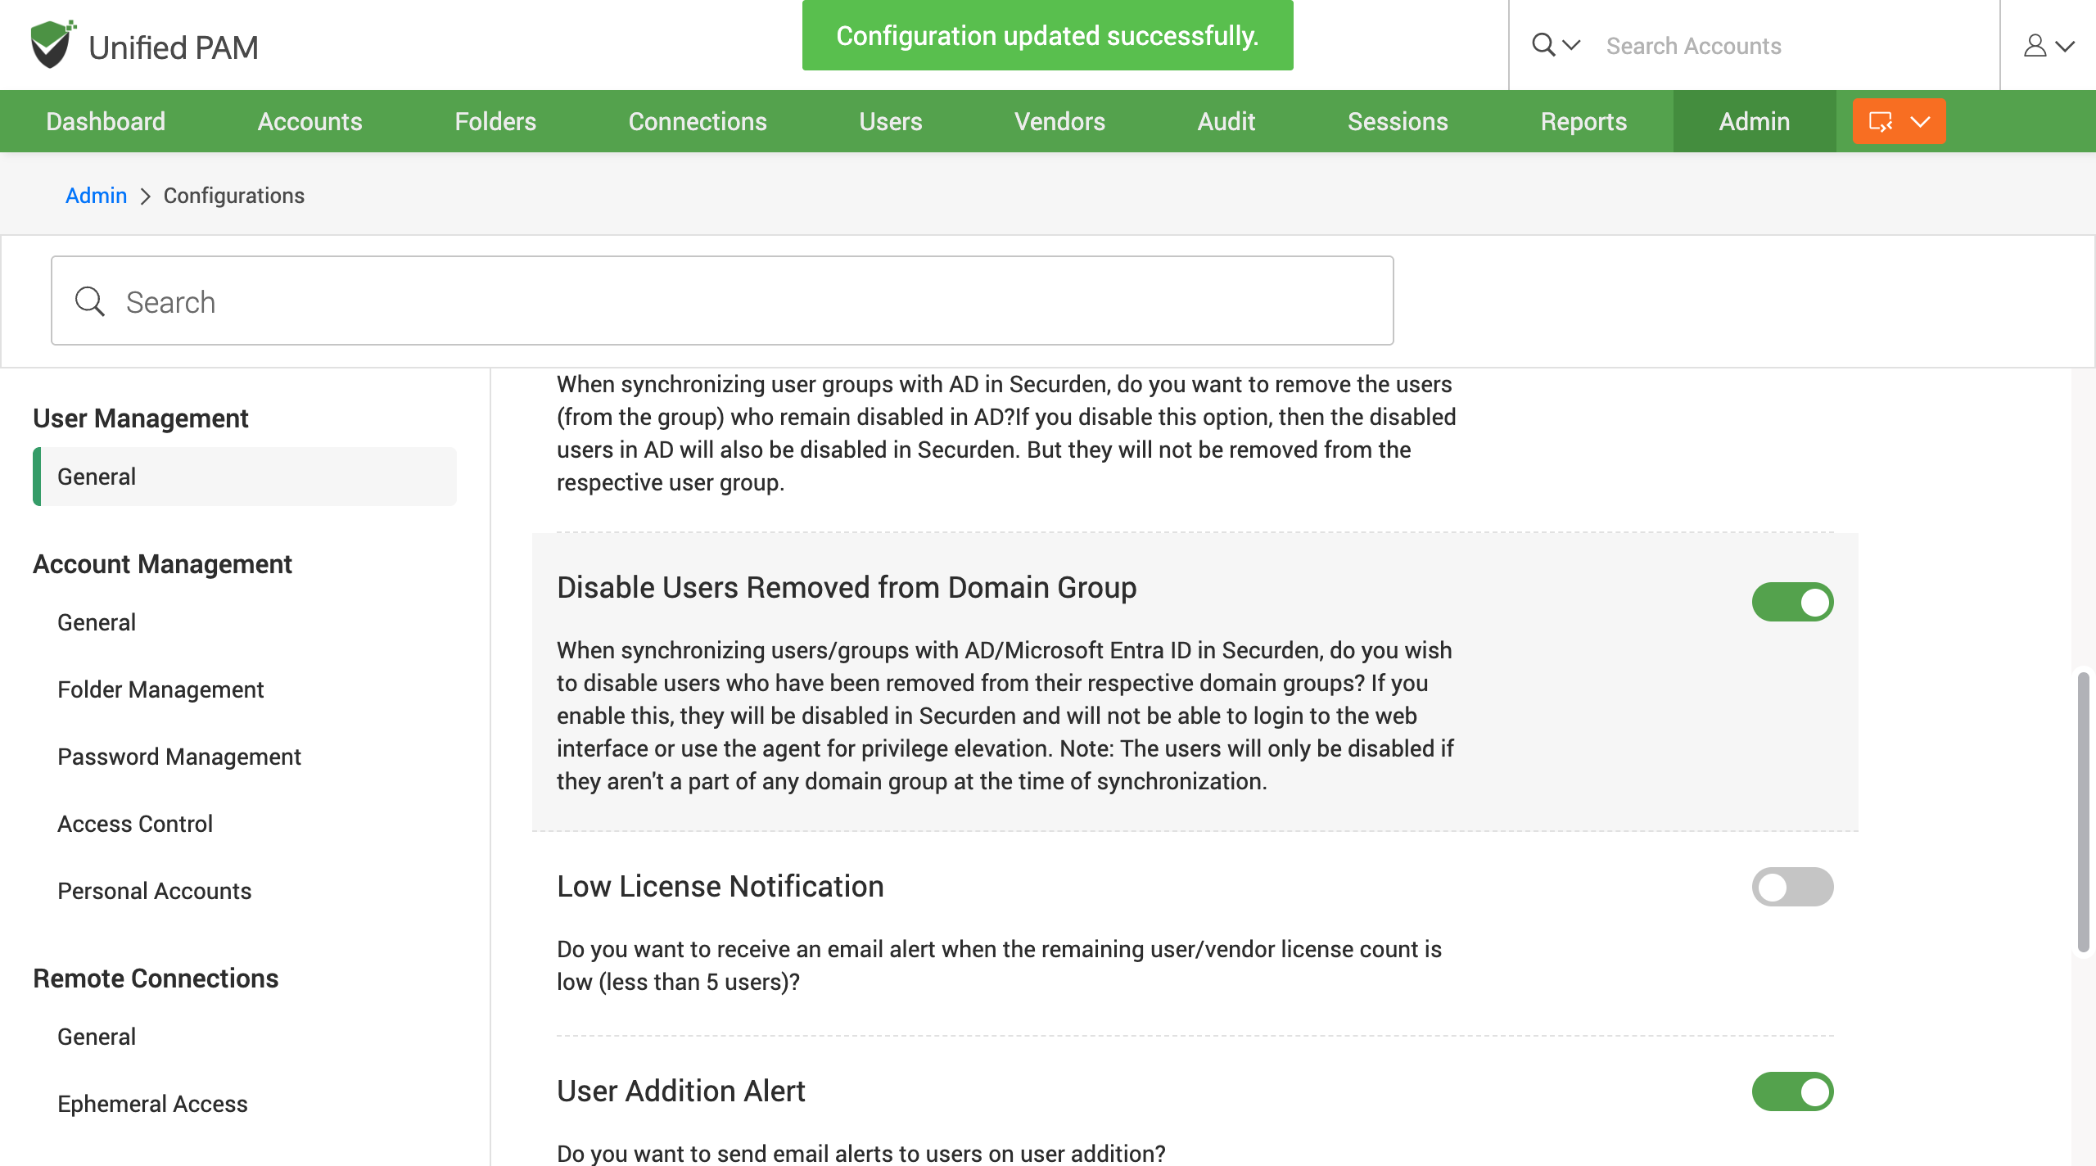Click the success notification banner

point(1047,35)
